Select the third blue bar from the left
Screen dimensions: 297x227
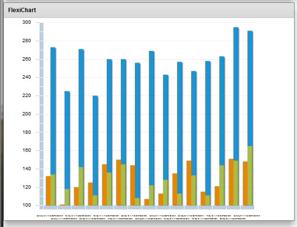81,107
